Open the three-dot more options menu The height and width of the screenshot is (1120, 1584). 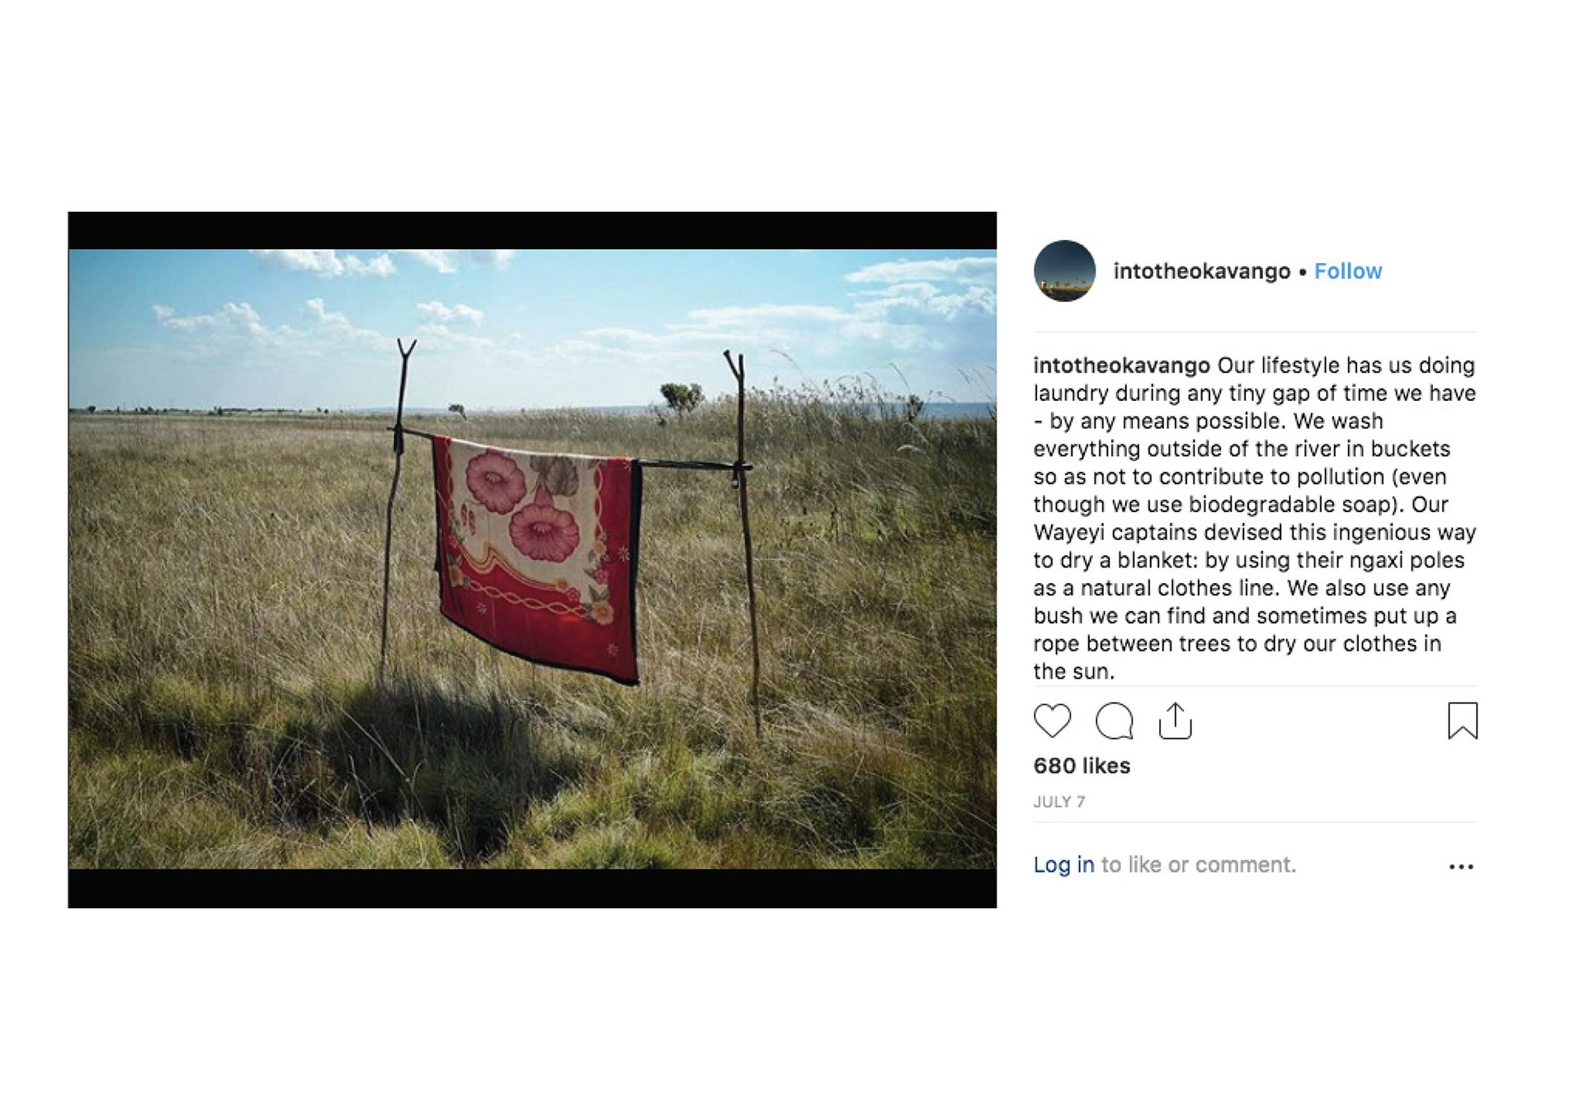1461,866
